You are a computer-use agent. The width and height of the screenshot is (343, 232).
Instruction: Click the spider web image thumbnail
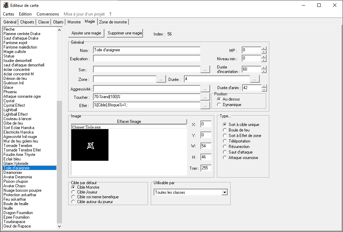point(90,145)
